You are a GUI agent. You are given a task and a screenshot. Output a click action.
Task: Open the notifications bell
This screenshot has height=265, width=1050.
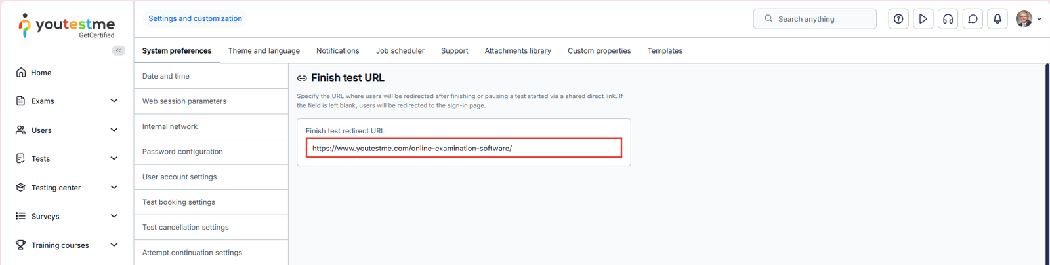[x=997, y=19]
